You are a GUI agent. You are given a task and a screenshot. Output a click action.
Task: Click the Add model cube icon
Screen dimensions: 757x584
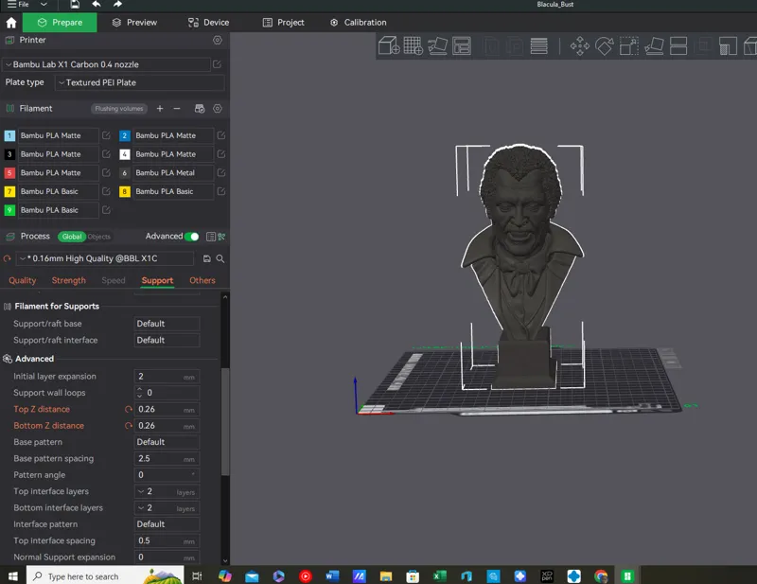pos(389,45)
